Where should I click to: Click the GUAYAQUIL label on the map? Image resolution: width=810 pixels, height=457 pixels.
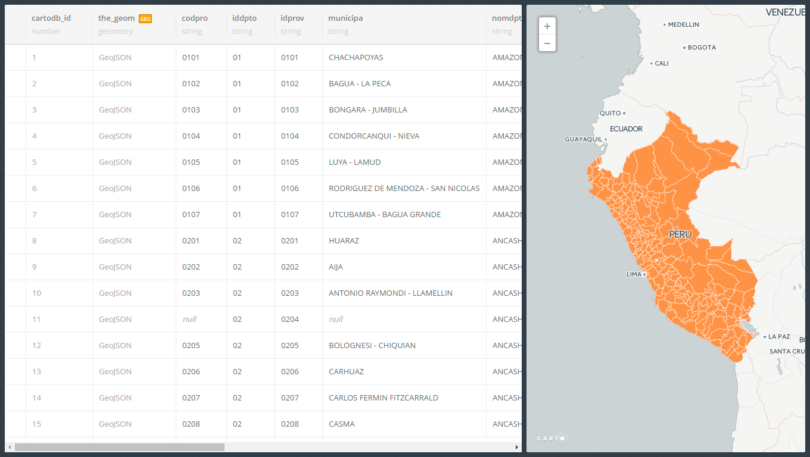pyautogui.click(x=584, y=139)
